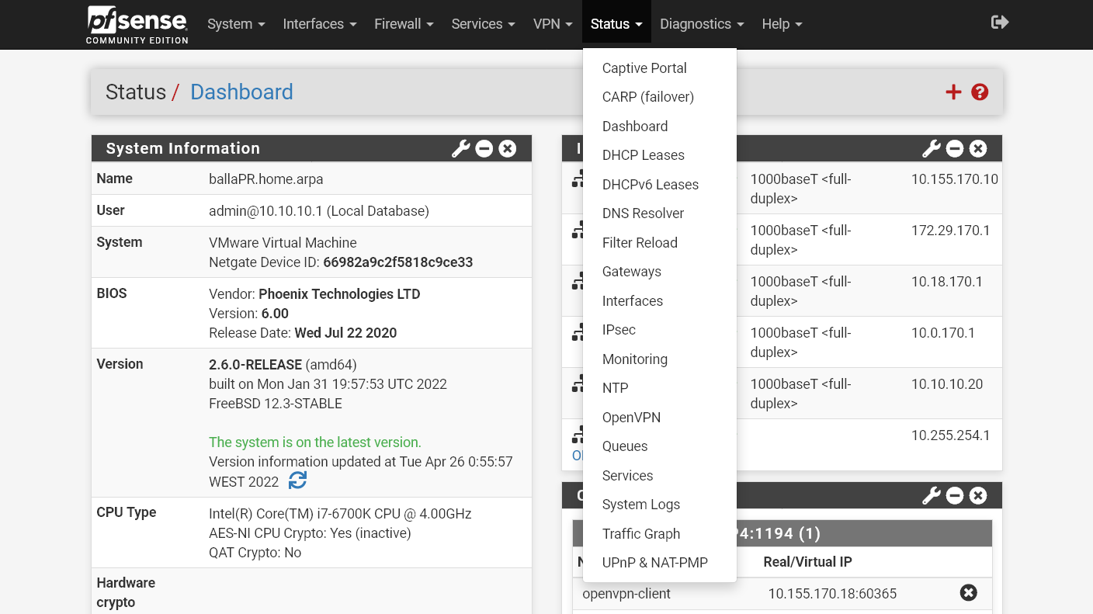This screenshot has height=614, width=1093.
Task: Open dashboard help via the question mark icon
Action: tap(980, 92)
